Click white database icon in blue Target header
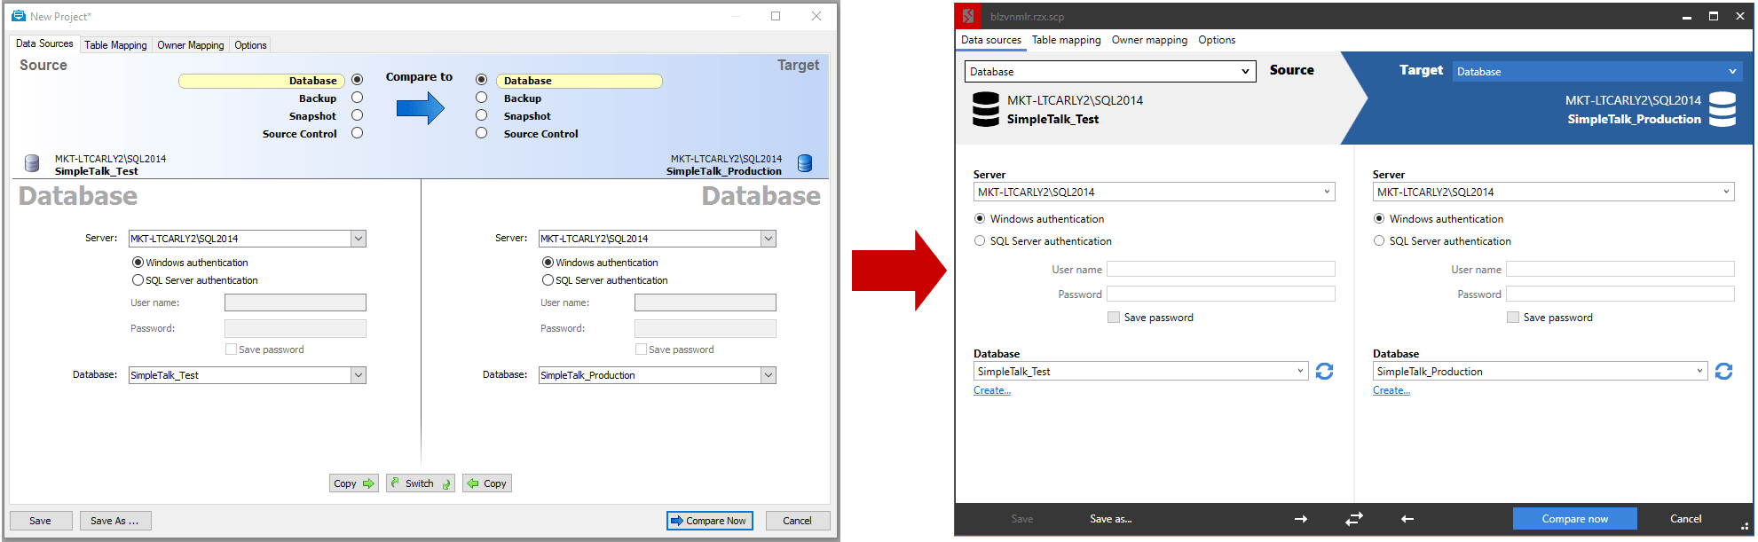 point(1723,109)
